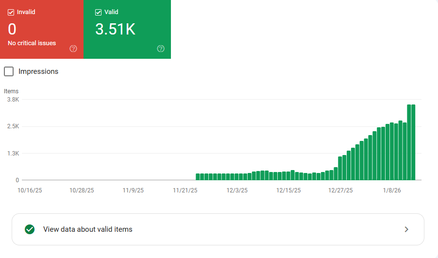Viewport: 438px width, 258px height.
Task: Uncheck the Valid checkbox
Action: 99,12
